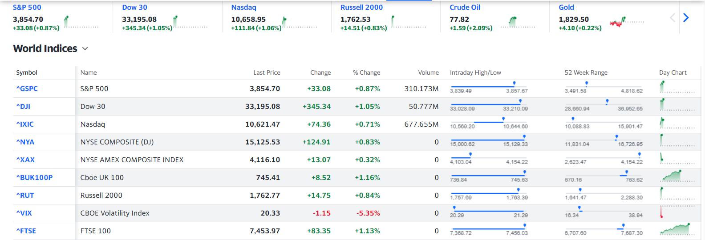Sort by the Volume column header
This screenshot has height=240, width=705.
pos(428,72)
